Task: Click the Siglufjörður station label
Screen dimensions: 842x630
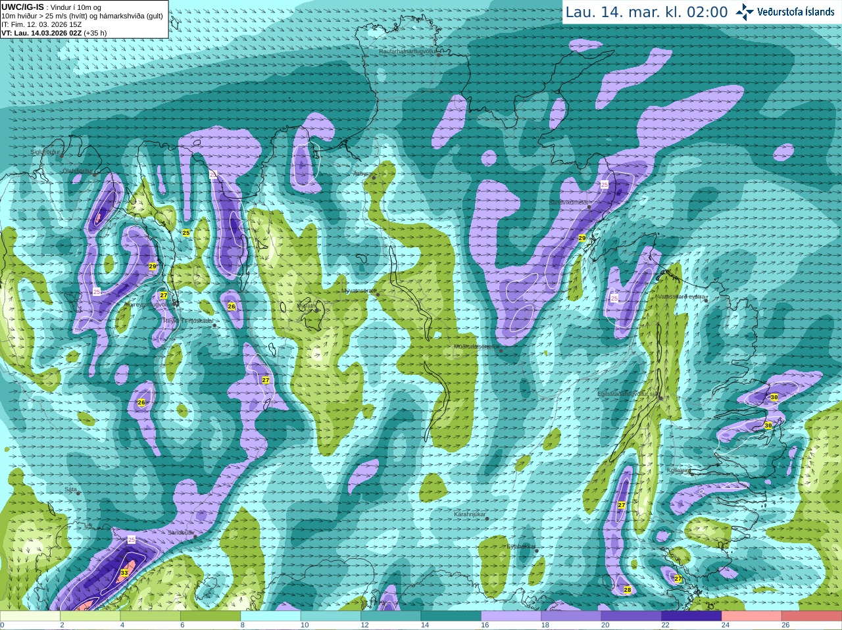Action: coord(45,152)
